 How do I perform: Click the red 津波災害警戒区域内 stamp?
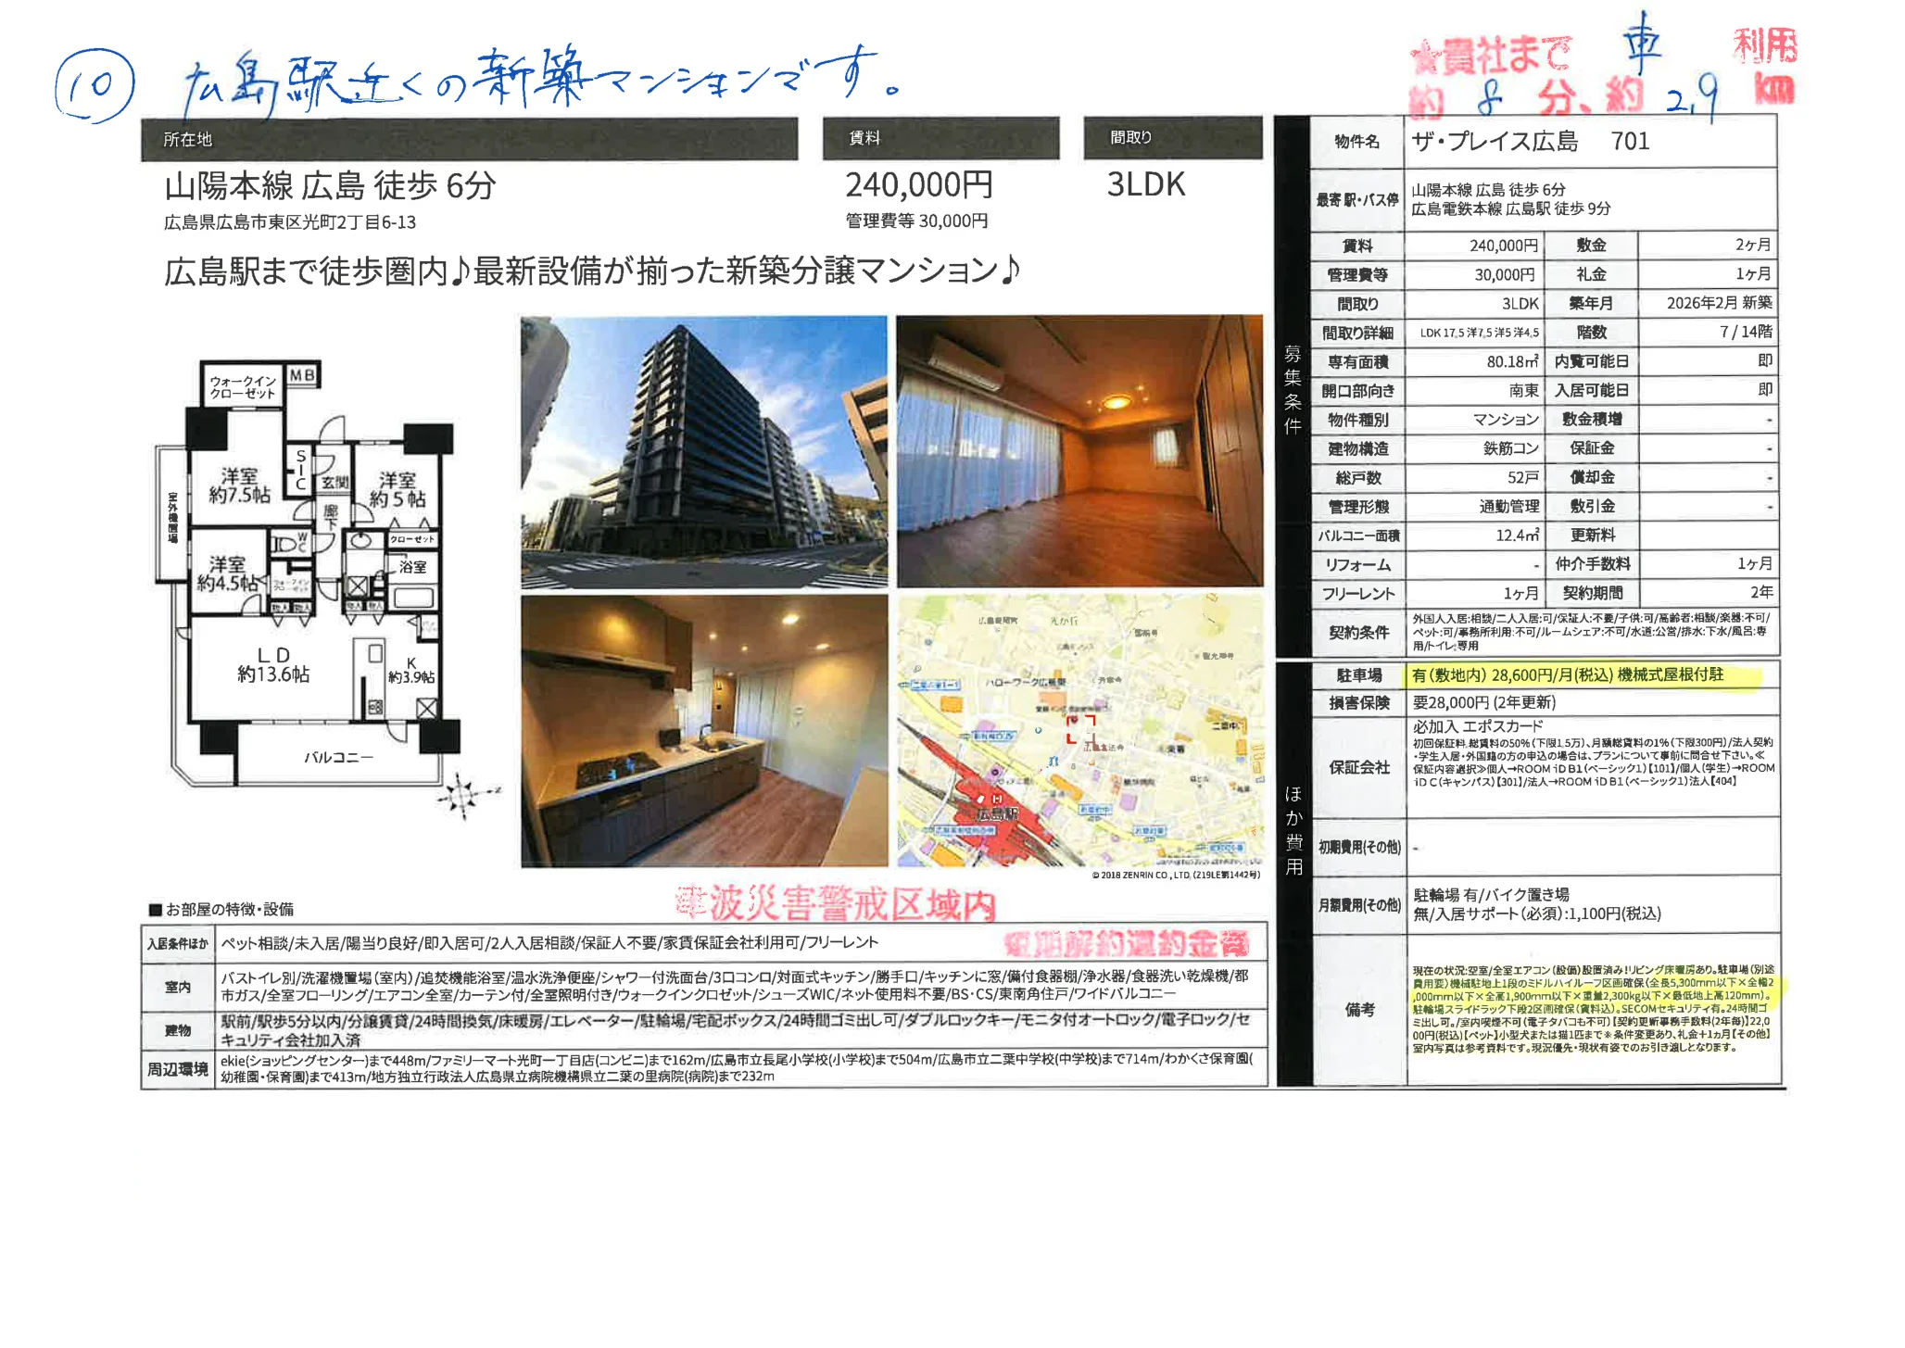[836, 904]
